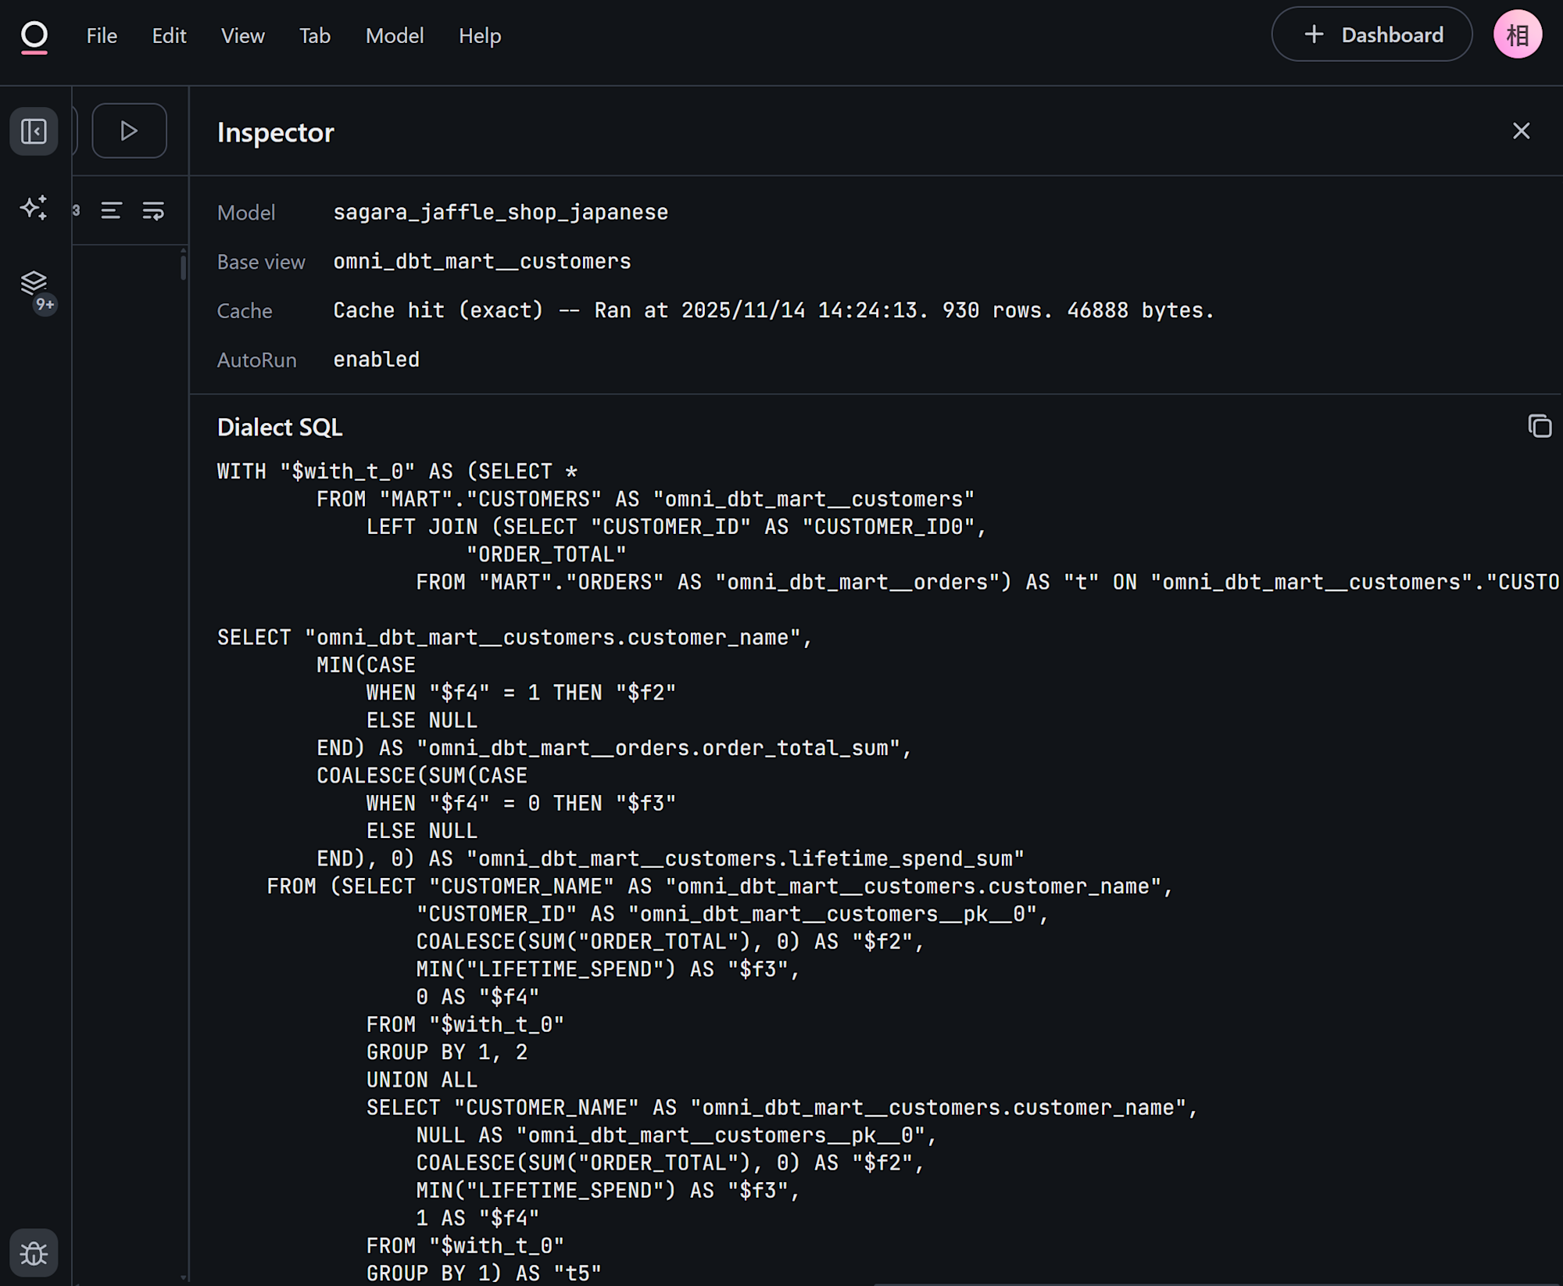
Task: Open the AI sparkle assistant icon
Action: click(x=34, y=207)
